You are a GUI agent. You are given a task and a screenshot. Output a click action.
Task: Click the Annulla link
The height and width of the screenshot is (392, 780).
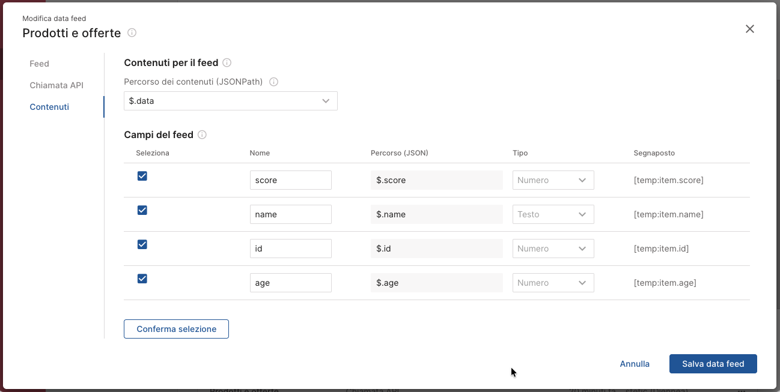coord(635,364)
